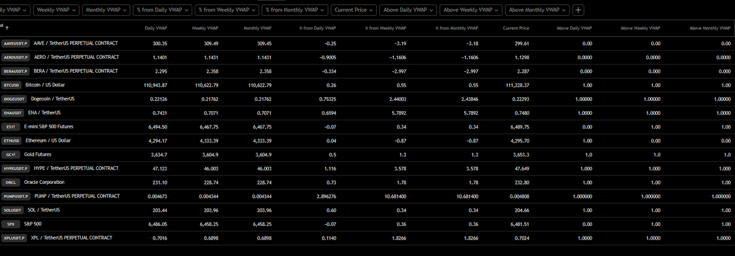Open the Above Weekly VWAP filter dropdown
This screenshot has width=735, height=256.
[471, 10]
